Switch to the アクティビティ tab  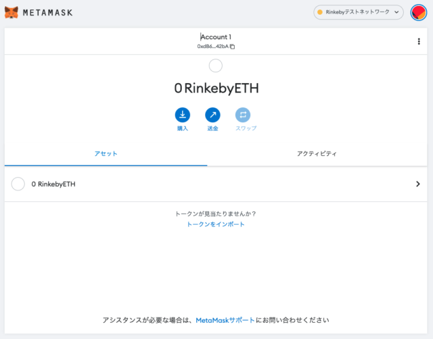317,153
